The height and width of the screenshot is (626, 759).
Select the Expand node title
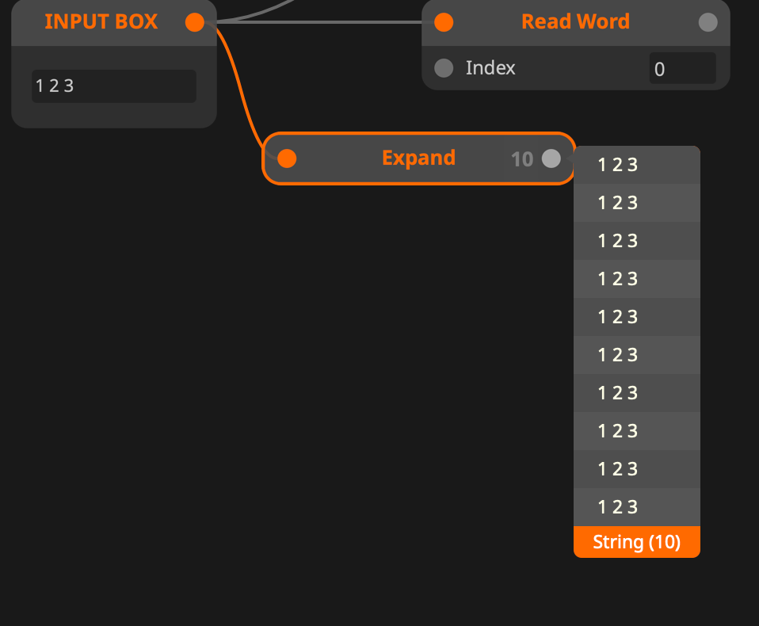pyautogui.click(x=418, y=158)
